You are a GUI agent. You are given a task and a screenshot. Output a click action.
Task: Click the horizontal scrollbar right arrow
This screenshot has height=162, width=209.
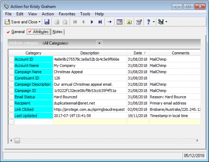197,141
